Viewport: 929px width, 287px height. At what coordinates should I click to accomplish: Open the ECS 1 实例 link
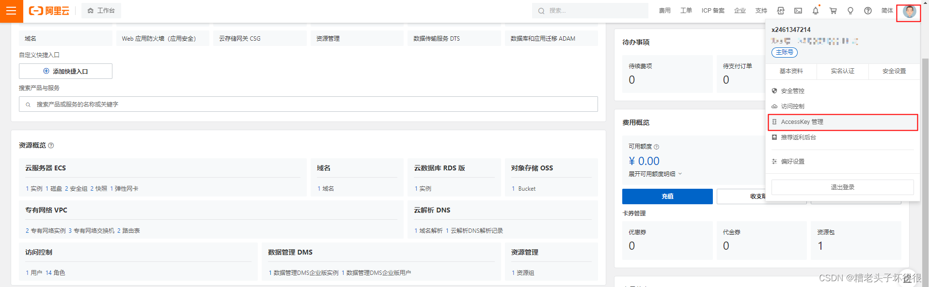tap(34, 189)
